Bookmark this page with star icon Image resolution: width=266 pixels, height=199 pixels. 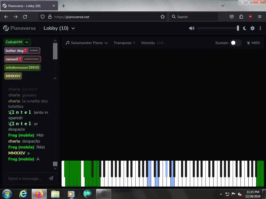163,17
